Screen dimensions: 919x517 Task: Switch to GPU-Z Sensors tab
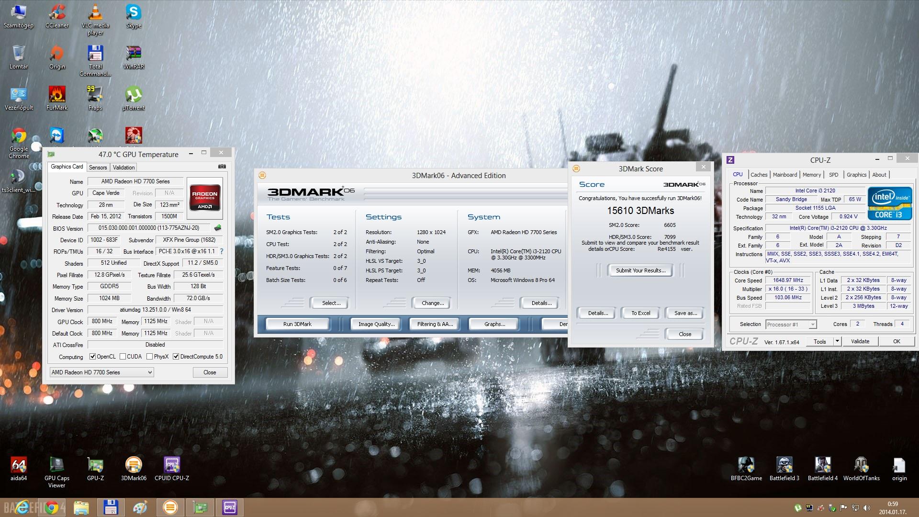(98, 168)
